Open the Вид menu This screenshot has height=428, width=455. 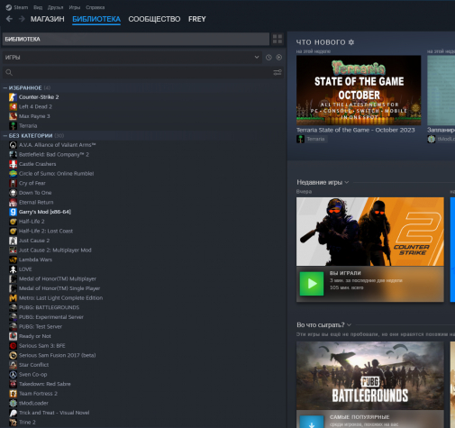(x=38, y=7)
